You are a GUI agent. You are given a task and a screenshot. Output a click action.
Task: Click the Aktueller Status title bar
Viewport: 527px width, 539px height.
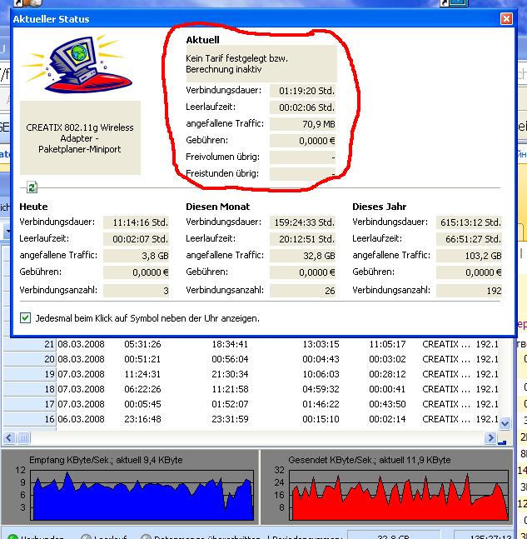pyautogui.click(x=250, y=18)
